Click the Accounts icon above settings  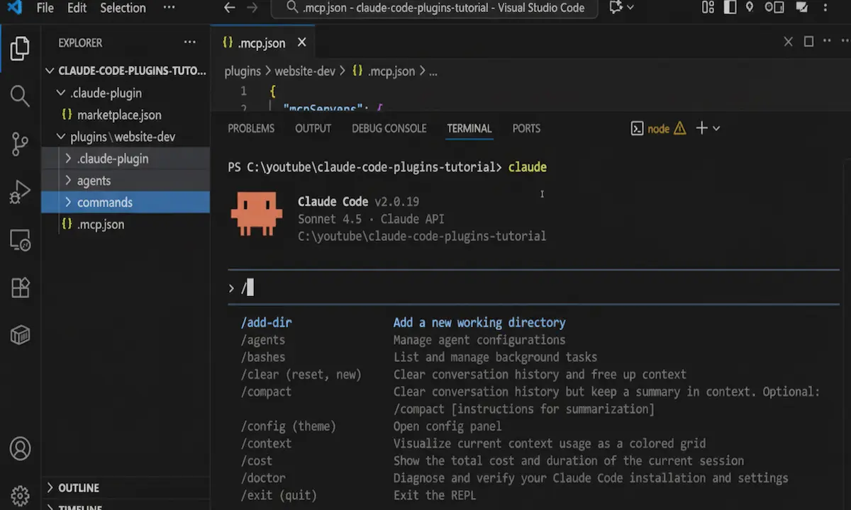[x=20, y=448]
